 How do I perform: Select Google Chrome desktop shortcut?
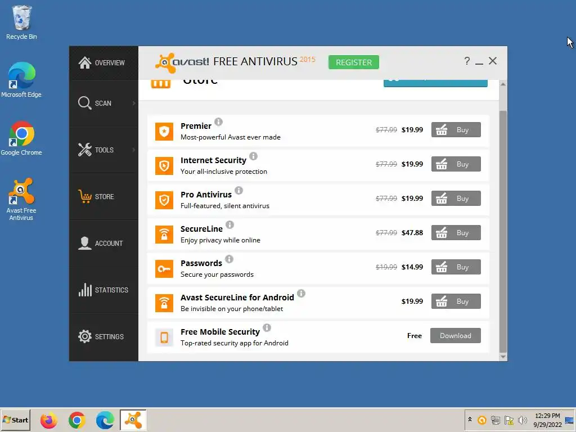(x=21, y=138)
